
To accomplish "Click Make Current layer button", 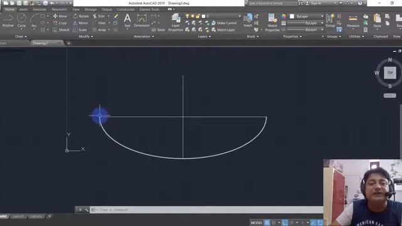I will tap(224, 23).
